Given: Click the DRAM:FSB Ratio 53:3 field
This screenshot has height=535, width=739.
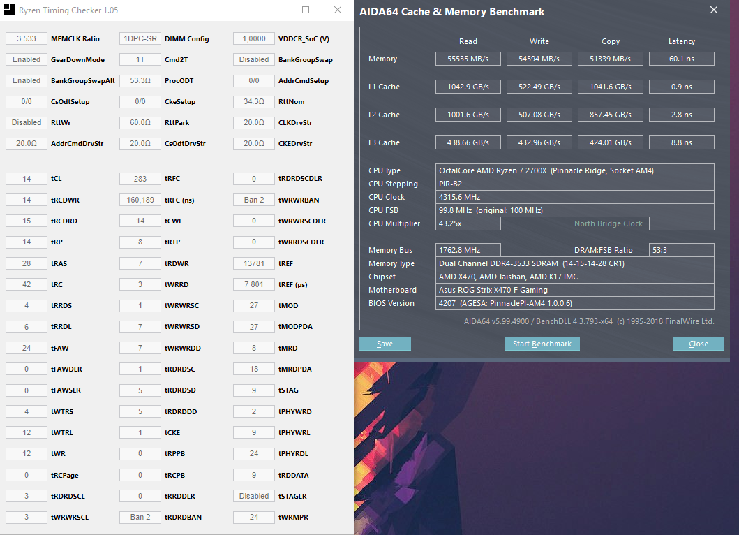Looking at the screenshot, I should tap(682, 250).
